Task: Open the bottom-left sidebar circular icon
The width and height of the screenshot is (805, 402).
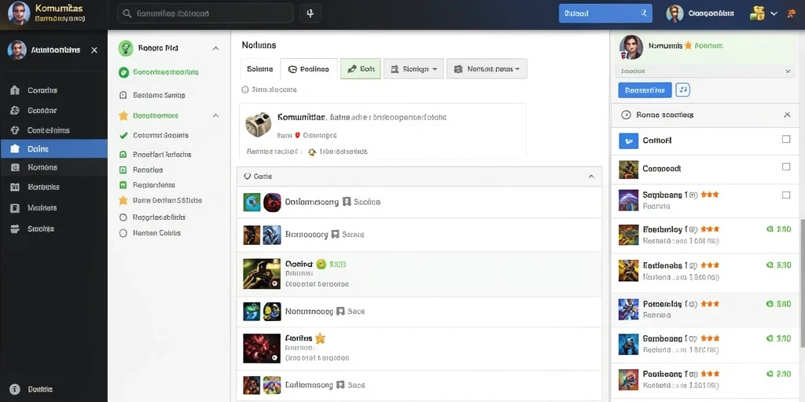Action: click(15, 389)
